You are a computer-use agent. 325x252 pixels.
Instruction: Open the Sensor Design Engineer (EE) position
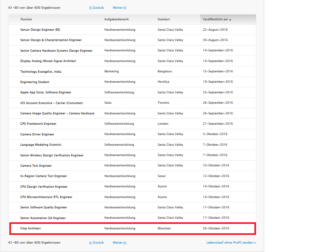pyautogui.click(x=40, y=30)
